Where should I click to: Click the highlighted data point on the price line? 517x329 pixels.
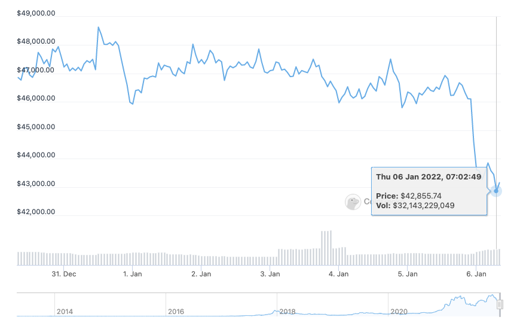496,191
